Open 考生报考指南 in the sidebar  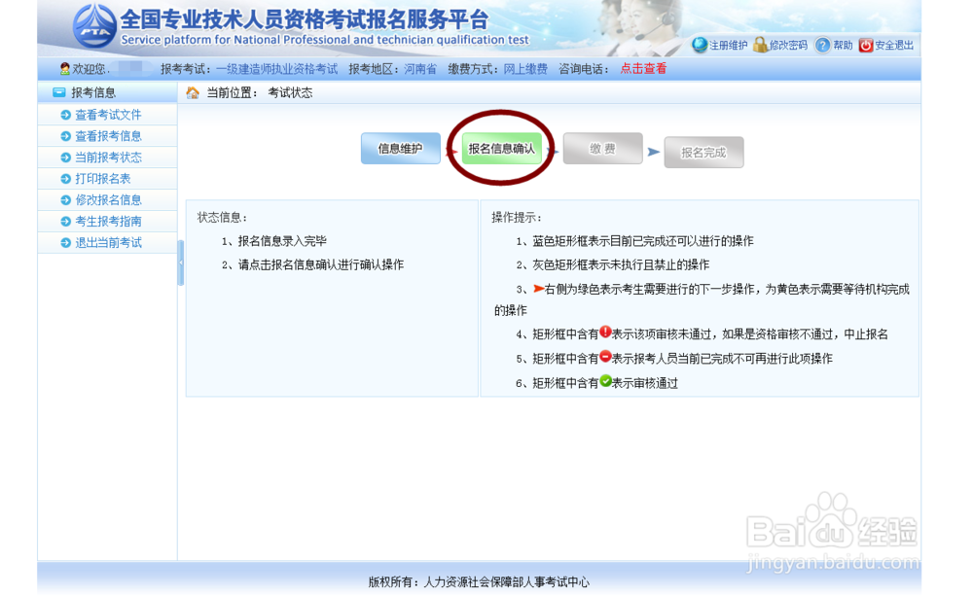(x=110, y=221)
